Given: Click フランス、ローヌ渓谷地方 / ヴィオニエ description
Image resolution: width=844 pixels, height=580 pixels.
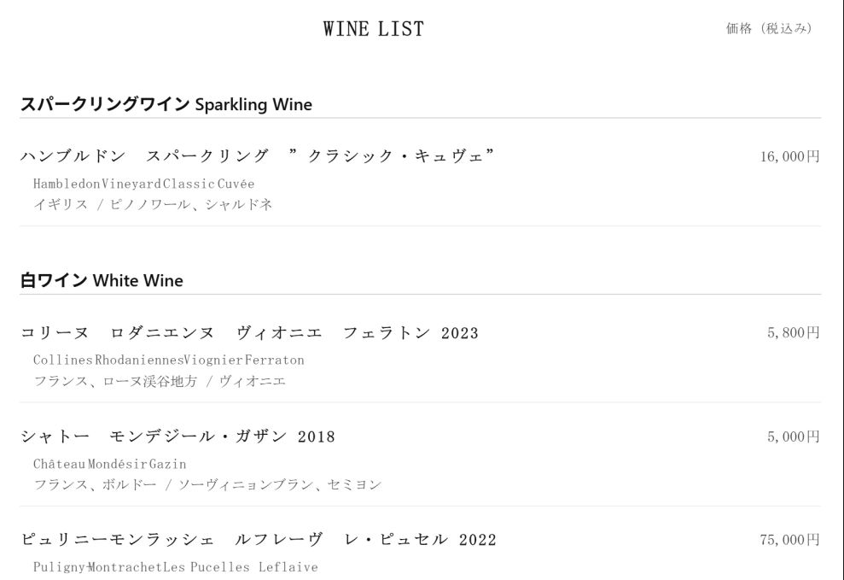Looking at the screenshot, I should [160, 381].
